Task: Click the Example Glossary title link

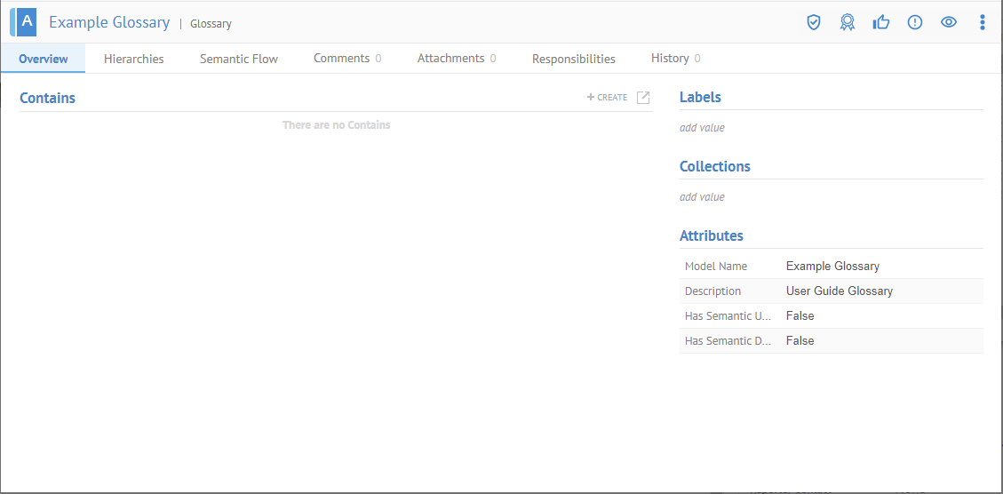Action: coord(109,22)
